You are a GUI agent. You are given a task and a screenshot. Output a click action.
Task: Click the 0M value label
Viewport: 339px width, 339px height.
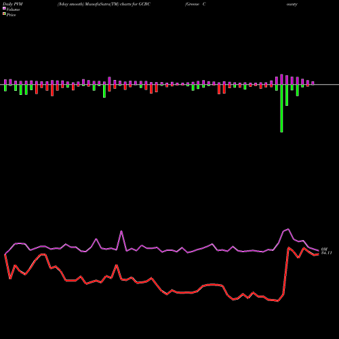coord(324,249)
